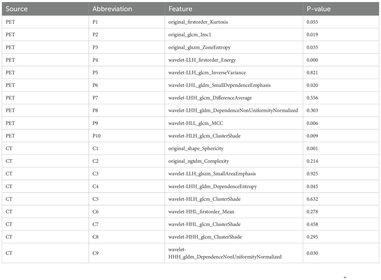Click the P-value 0.030 cell

[312, 253]
